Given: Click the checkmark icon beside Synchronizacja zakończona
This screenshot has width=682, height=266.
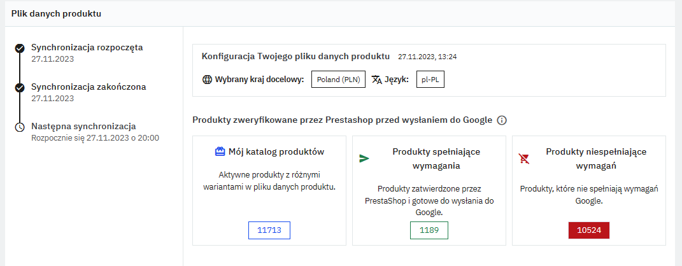Looking at the screenshot, I should tap(20, 87).
